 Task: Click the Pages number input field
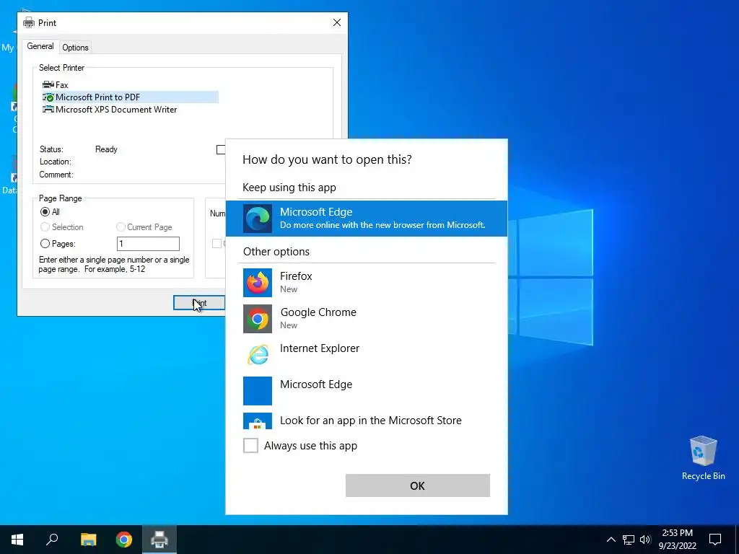click(x=148, y=244)
